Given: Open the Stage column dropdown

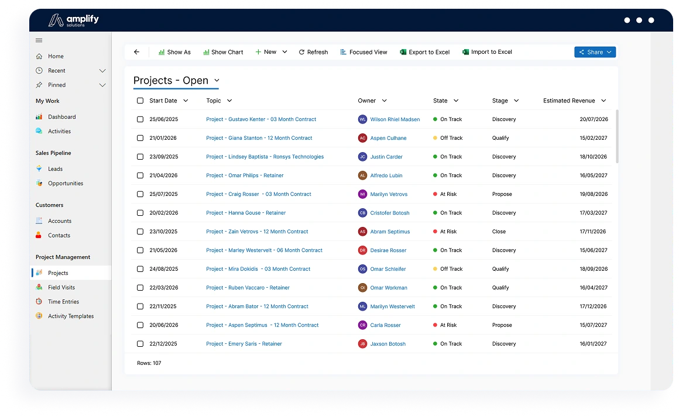Looking at the screenshot, I should pyautogui.click(x=516, y=101).
